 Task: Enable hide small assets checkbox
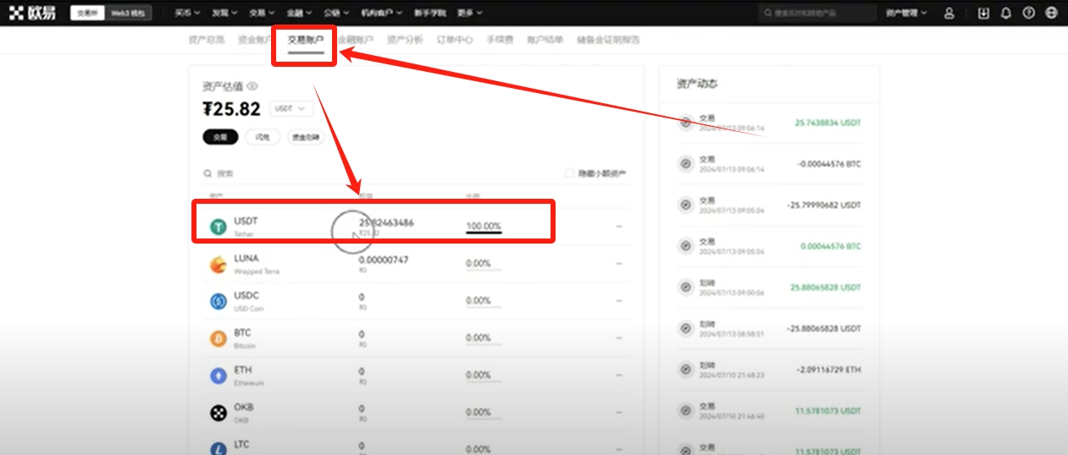coord(570,173)
